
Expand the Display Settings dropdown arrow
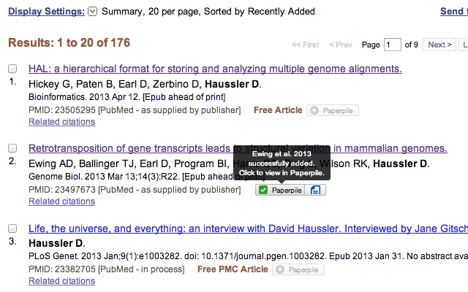(x=92, y=12)
